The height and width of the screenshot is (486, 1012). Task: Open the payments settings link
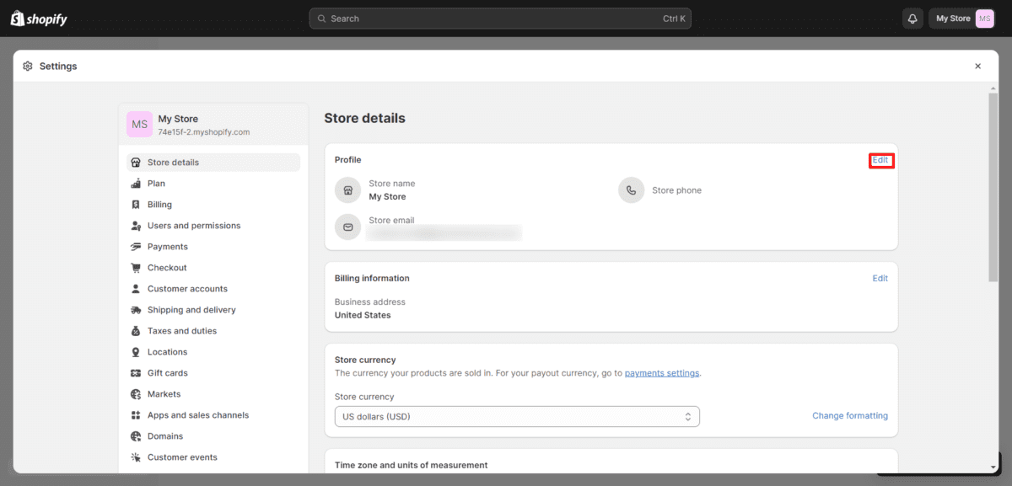tap(661, 371)
